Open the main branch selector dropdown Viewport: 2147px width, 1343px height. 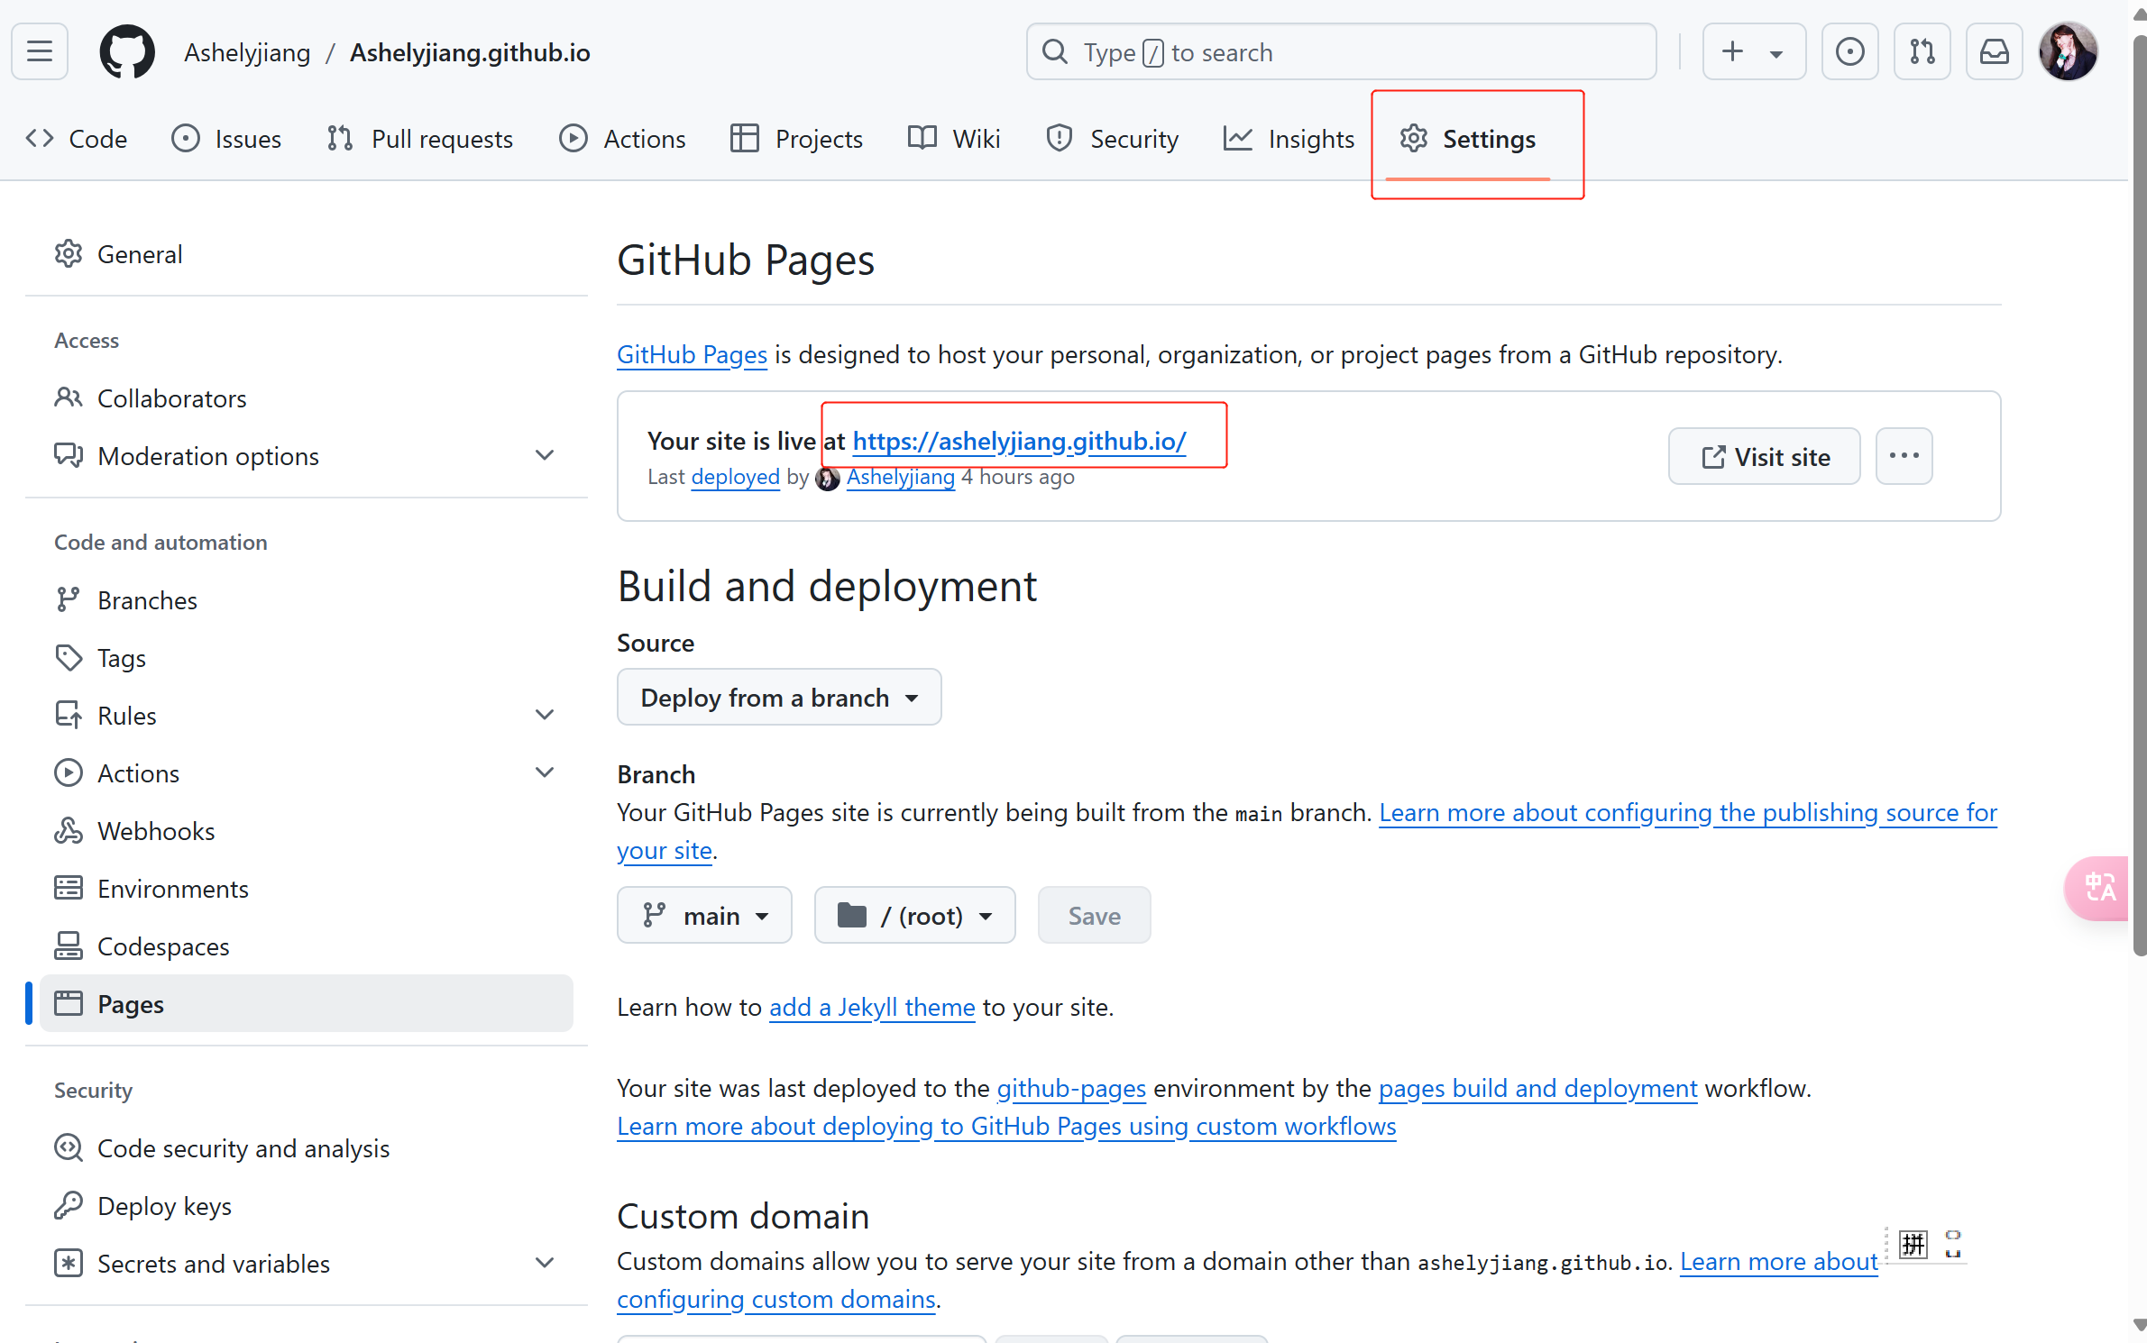coord(704,916)
